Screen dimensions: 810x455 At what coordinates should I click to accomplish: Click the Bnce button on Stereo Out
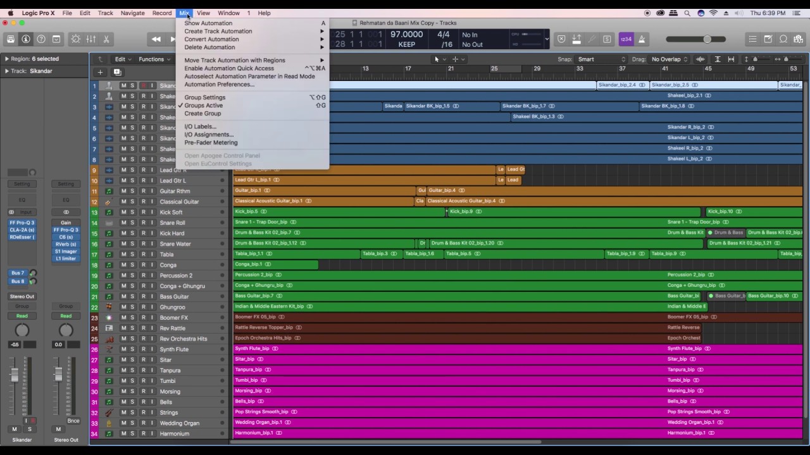click(x=73, y=421)
